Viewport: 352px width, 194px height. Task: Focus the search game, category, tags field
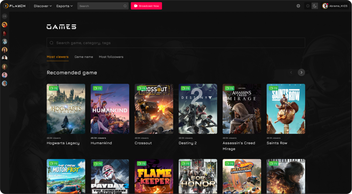(176, 43)
